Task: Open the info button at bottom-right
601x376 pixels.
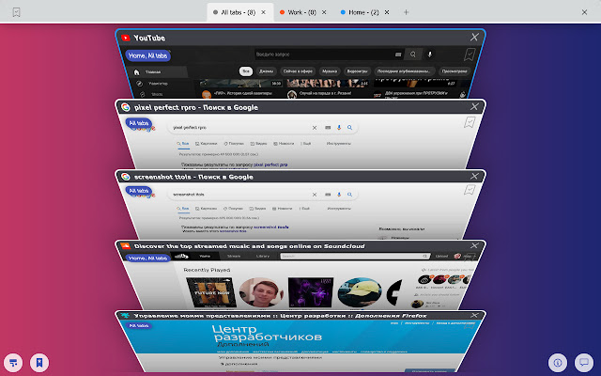Action: pyautogui.click(x=558, y=363)
